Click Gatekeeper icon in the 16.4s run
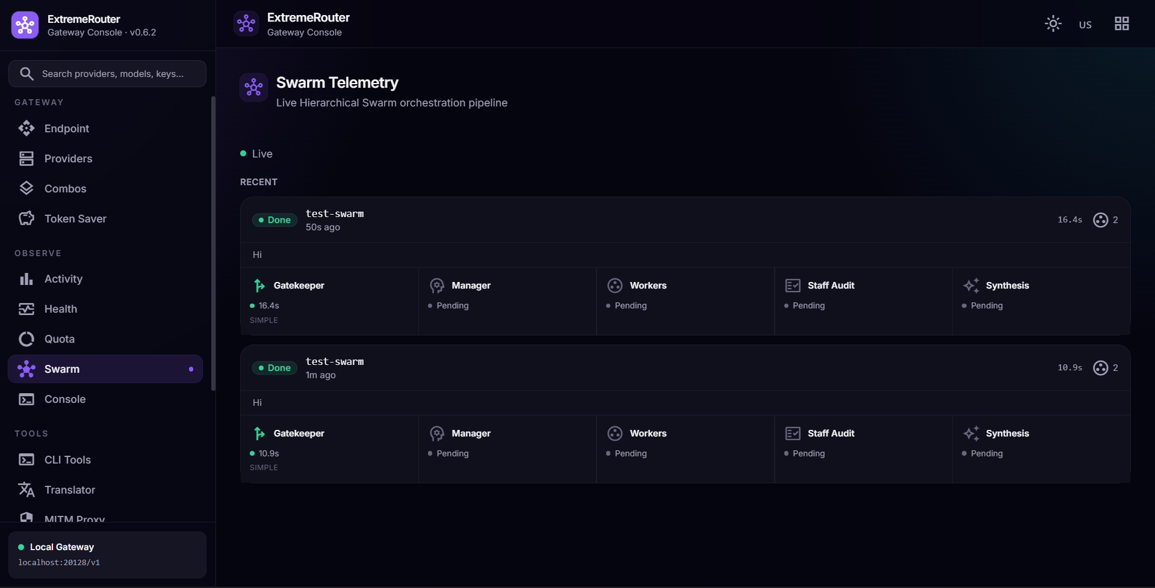1155x588 pixels. 259,286
